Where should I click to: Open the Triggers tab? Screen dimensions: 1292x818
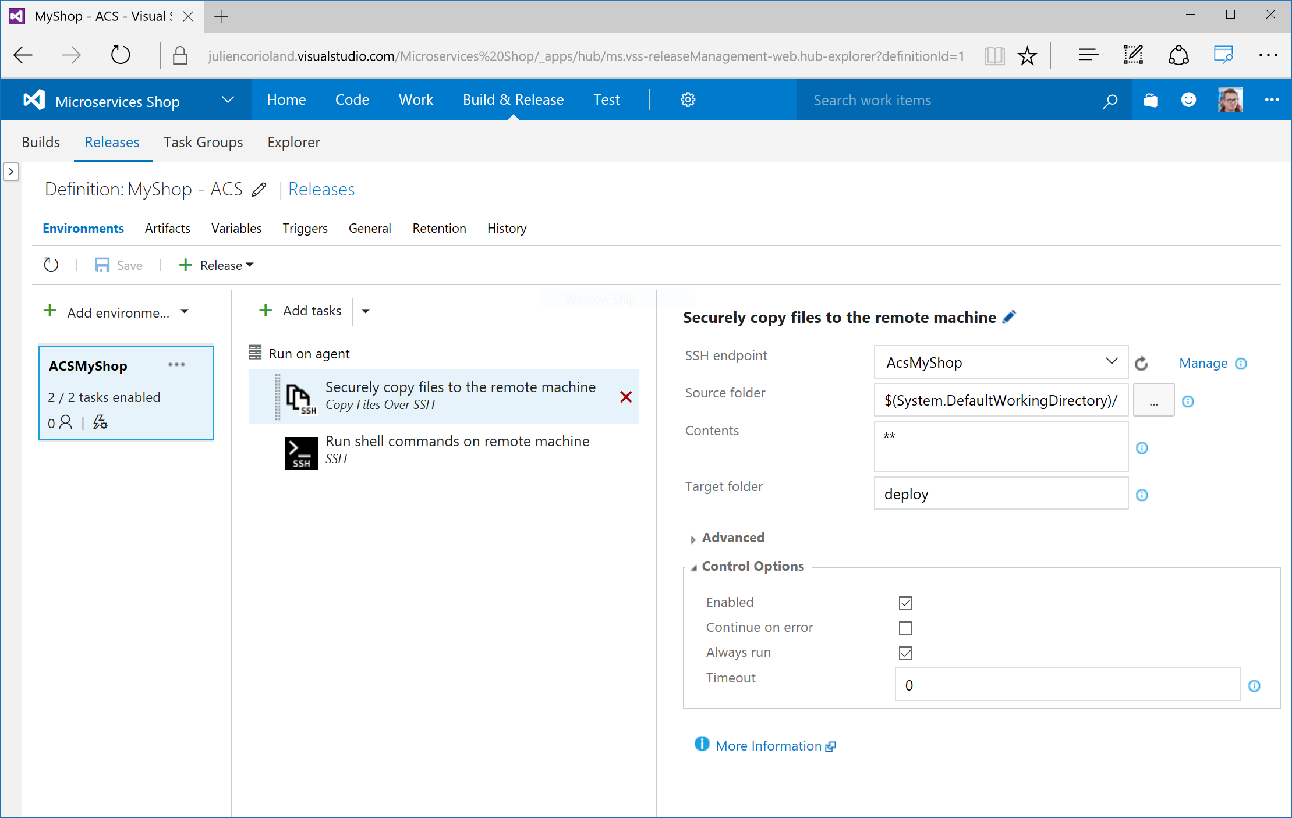pos(305,229)
